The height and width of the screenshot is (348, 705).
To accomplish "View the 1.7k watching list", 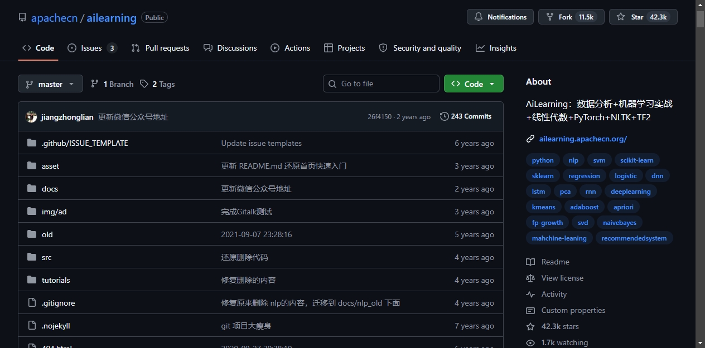I will tap(557, 342).
